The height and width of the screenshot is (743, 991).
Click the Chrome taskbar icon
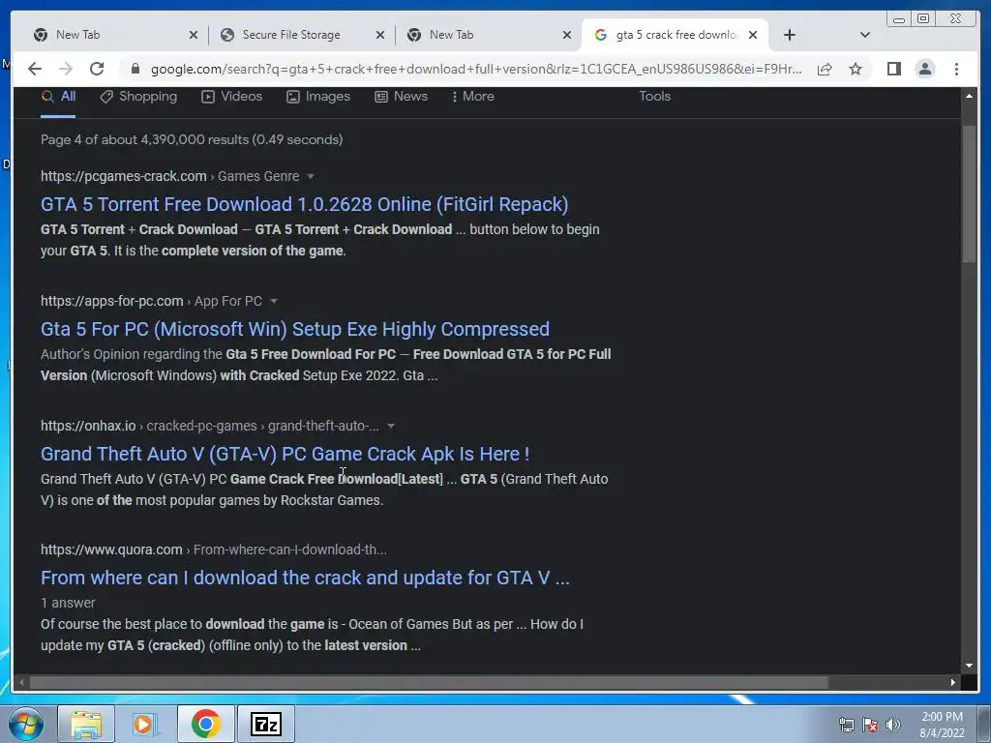(x=205, y=724)
